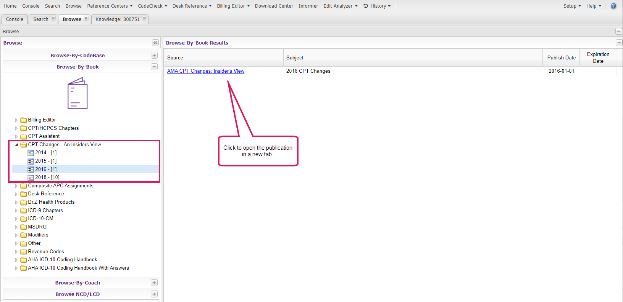Expand Browse NCD/LCD with its plus icon
The image size is (623, 302).
(x=154, y=294)
